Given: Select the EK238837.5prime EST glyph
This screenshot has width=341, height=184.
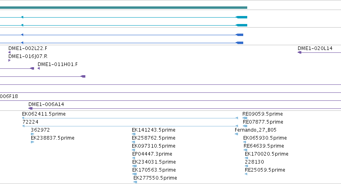Looking at the screenshot, I should point(32,142).
